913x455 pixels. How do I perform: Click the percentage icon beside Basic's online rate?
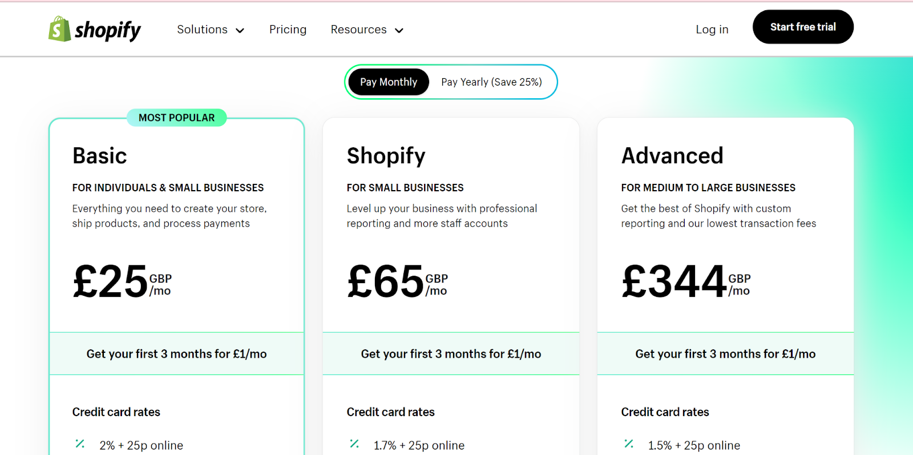click(80, 444)
